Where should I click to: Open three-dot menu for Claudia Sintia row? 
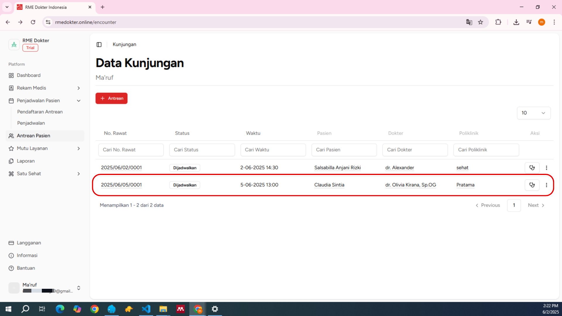coord(546,185)
